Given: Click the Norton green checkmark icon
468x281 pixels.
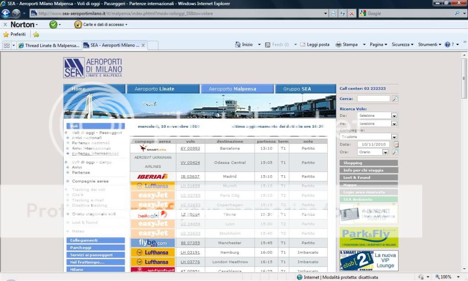Looking at the screenshot, I should 53,25.
